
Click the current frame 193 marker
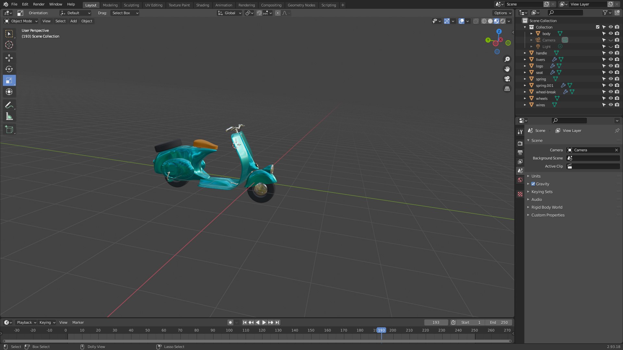tap(381, 330)
